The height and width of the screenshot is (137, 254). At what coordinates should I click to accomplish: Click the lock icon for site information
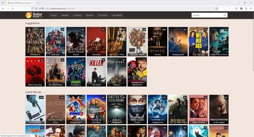(36, 9)
